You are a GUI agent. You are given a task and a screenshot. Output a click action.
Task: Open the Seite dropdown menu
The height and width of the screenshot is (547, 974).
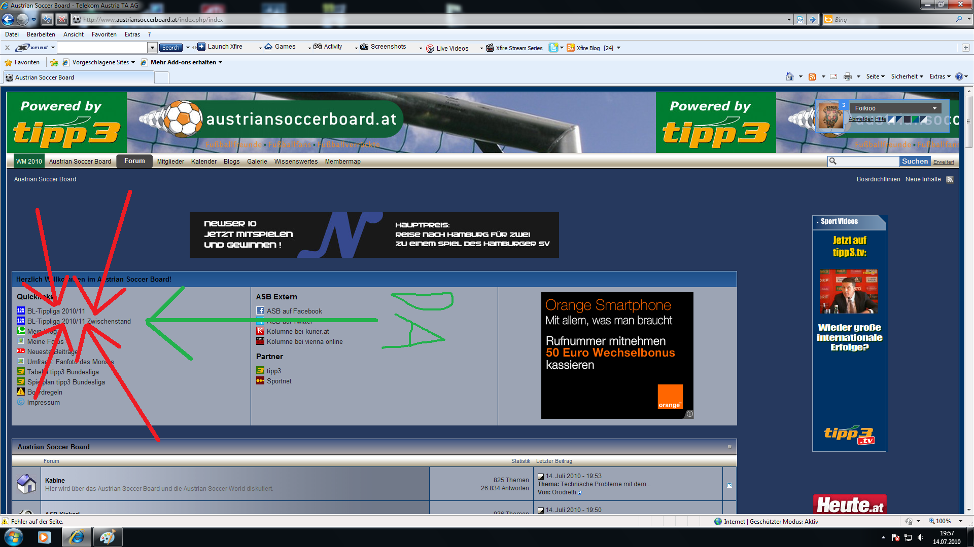[x=875, y=76]
